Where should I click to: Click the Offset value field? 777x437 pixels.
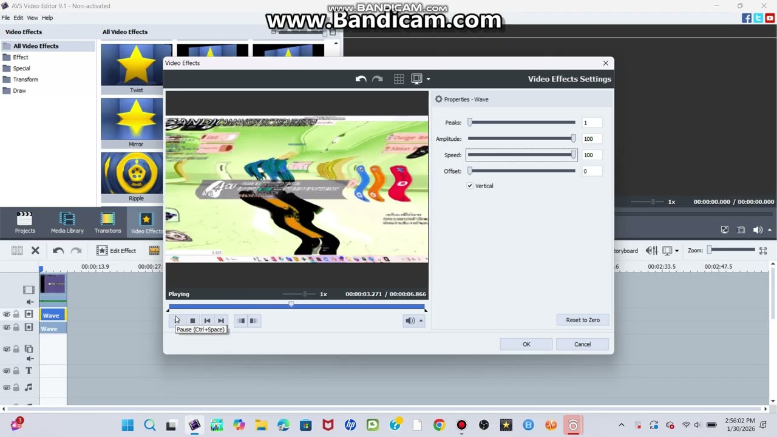[591, 171]
